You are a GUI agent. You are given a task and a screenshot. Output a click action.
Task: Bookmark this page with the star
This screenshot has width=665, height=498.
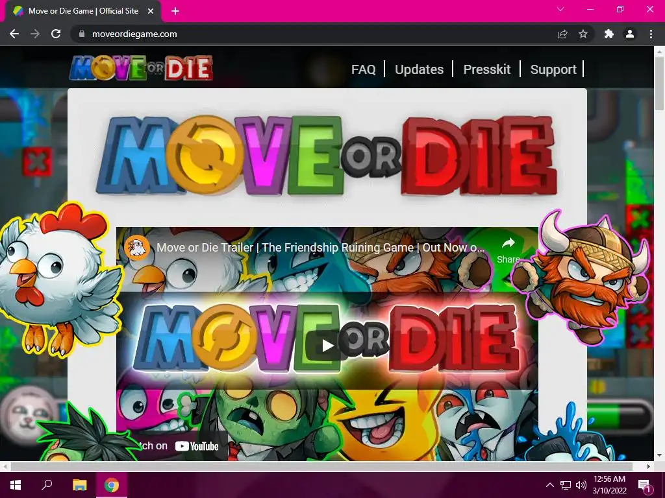pyautogui.click(x=583, y=34)
